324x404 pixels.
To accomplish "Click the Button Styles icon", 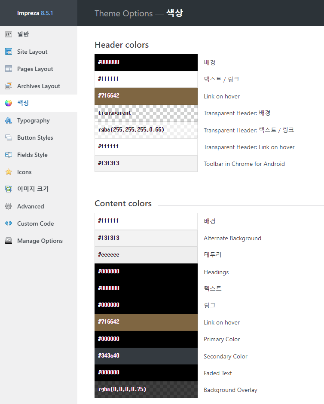I will [x=9, y=138].
